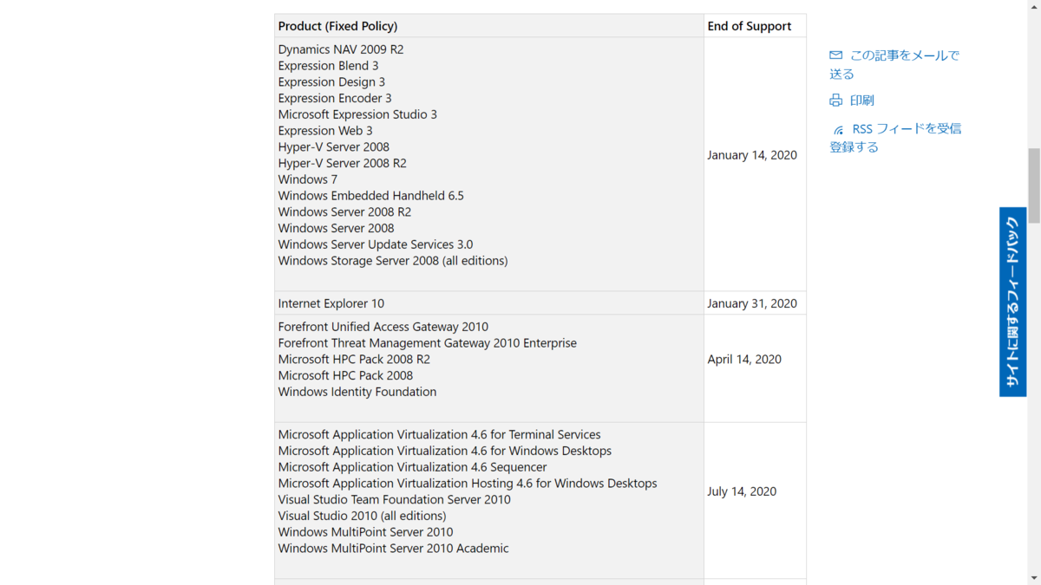Click the 印刷 print link
1041x585 pixels.
[x=861, y=101]
